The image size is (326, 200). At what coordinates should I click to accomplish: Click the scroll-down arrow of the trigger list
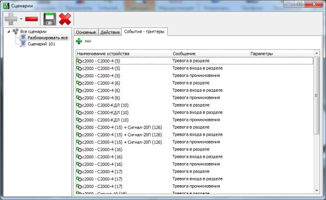pyautogui.click(x=316, y=191)
